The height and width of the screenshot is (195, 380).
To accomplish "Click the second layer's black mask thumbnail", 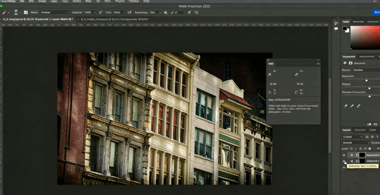I will click(362, 161).
